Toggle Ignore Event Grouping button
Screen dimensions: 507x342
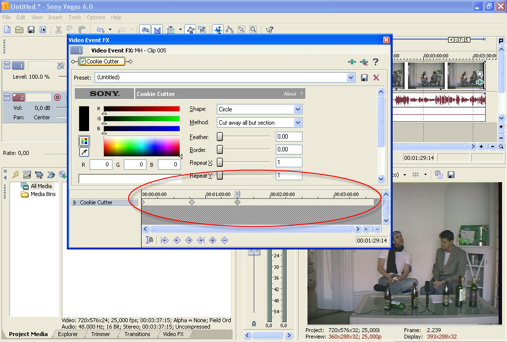pyautogui.click(x=203, y=30)
